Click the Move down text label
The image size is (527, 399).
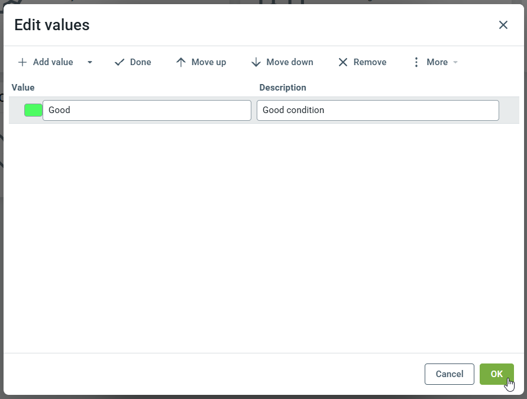click(290, 62)
